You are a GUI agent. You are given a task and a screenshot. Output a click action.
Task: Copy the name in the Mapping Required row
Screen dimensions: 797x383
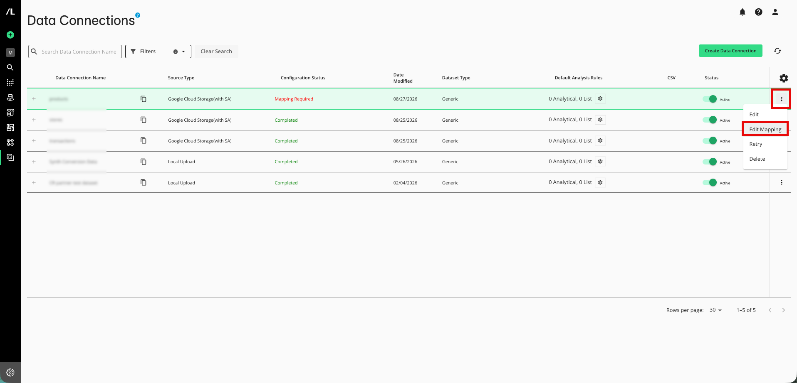pyautogui.click(x=144, y=99)
